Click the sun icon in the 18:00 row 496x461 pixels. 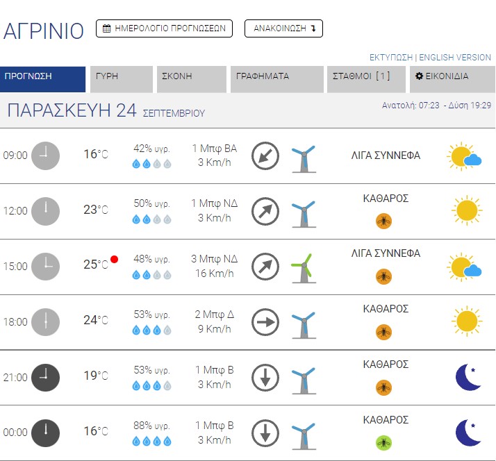click(x=465, y=321)
